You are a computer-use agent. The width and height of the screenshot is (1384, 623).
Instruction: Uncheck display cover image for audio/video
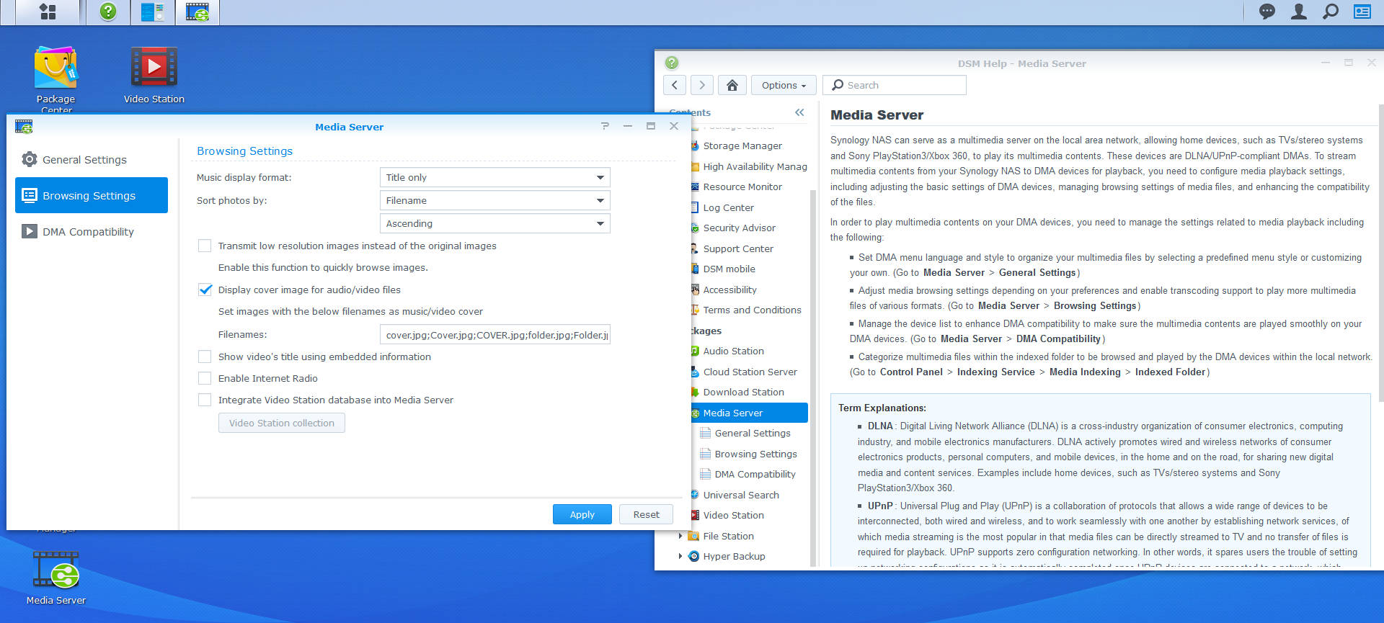(205, 290)
